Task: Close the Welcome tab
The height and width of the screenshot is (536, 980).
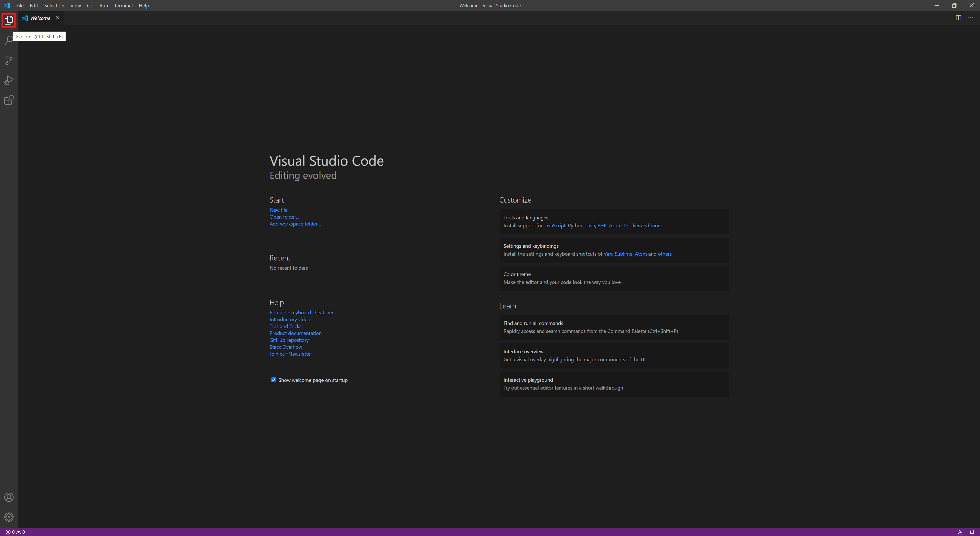Action: 57,18
